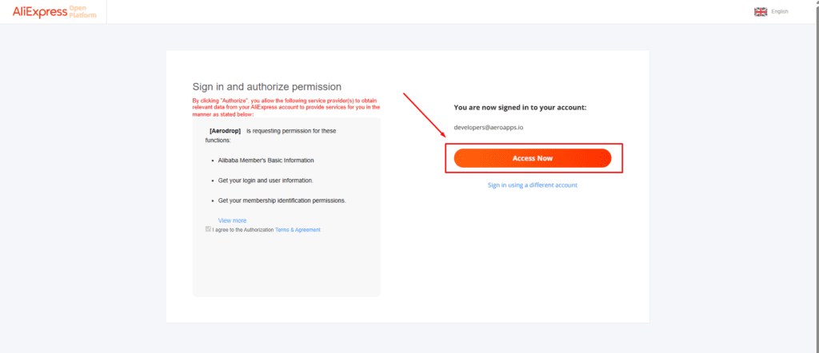Select Get your login and user information
Viewport: 819px width, 353px height.
click(x=266, y=180)
